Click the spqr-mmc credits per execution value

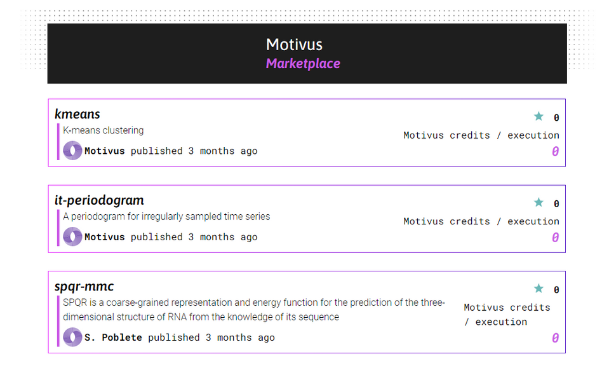click(x=556, y=338)
